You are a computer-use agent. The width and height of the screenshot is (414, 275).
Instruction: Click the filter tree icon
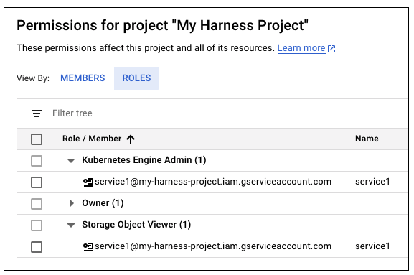coord(37,113)
